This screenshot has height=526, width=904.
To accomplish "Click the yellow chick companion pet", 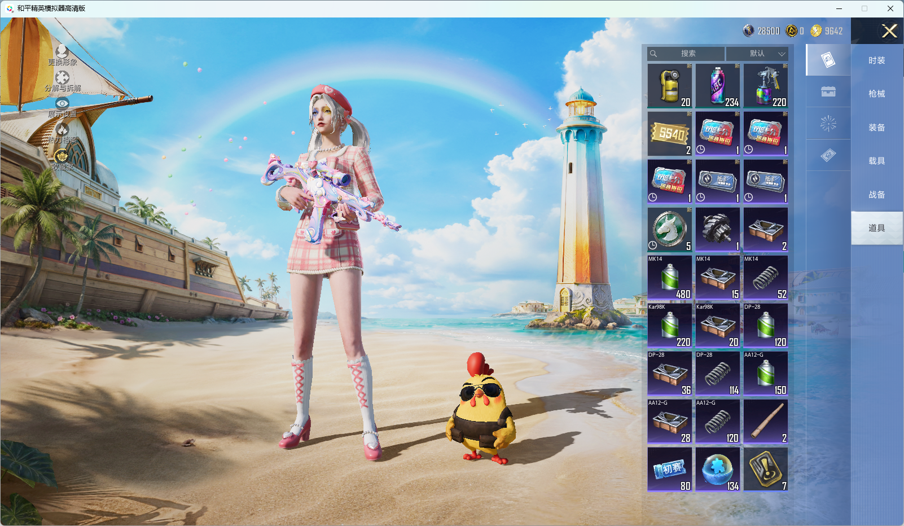I will pos(481,409).
